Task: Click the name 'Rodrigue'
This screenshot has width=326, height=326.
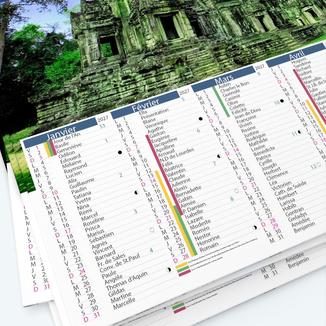Action: 256,138
